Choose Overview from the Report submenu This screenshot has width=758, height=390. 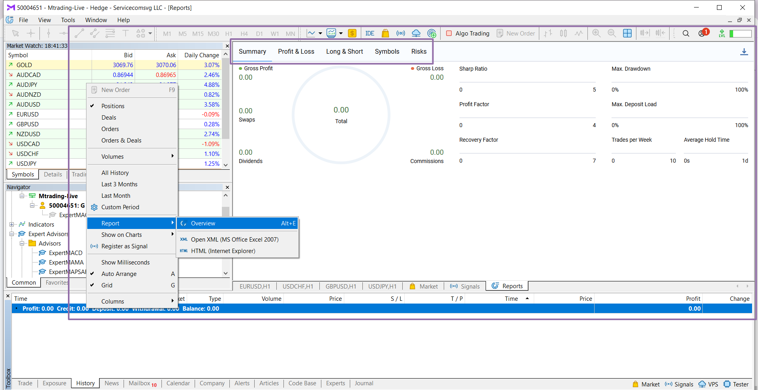pyautogui.click(x=238, y=223)
